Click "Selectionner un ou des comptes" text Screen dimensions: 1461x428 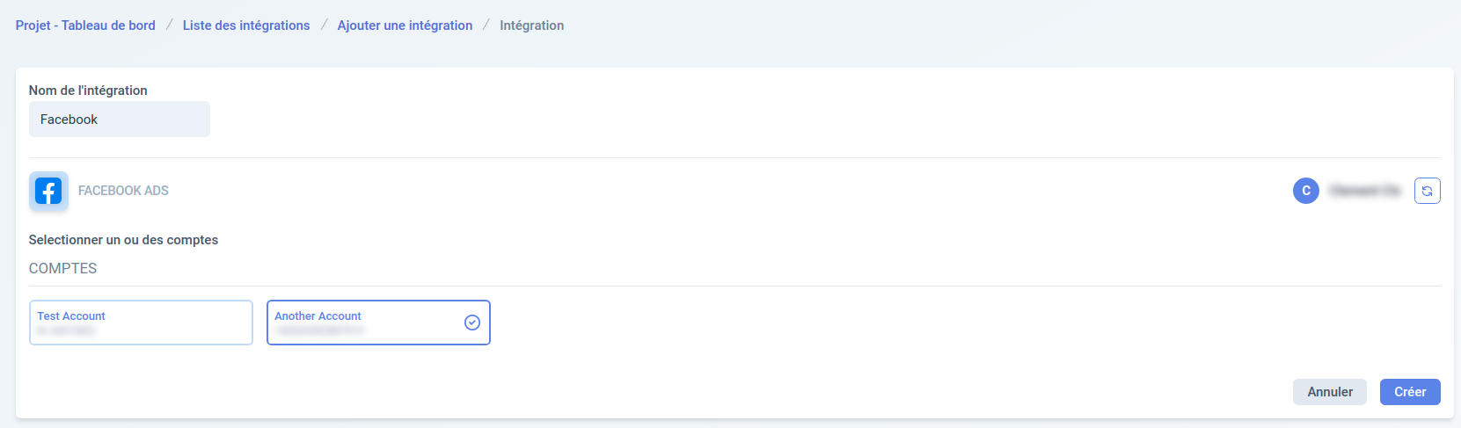[123, 240]
